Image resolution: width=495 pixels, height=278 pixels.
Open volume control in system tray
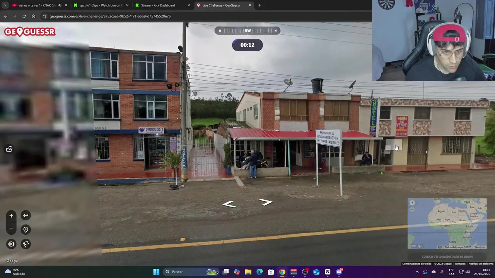(x=468, y=272)
